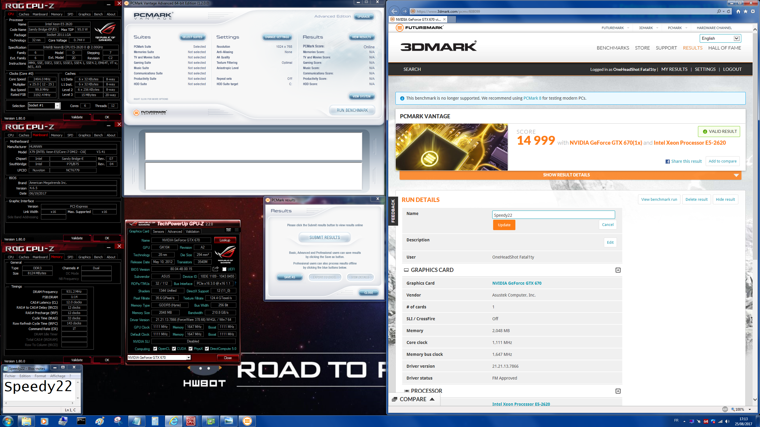Open the Windows Start orb
Image resolution: width=760 pixels, height=427 pixels.
[x=8, y=421]
